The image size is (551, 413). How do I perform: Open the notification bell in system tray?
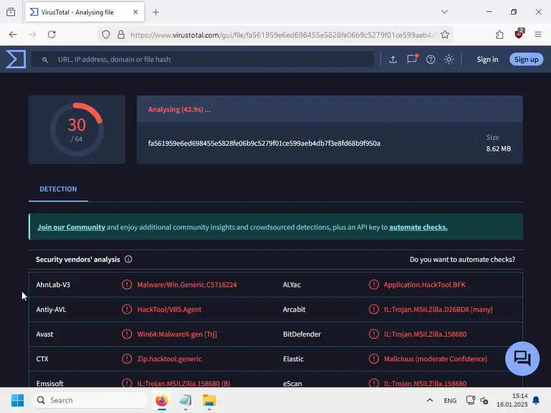(x=536, y=400)
